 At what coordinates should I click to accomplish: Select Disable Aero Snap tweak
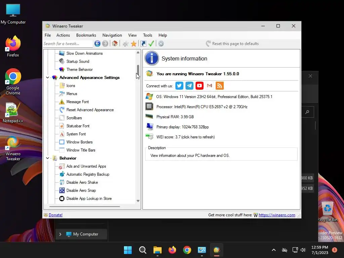[x=81, y=190]
